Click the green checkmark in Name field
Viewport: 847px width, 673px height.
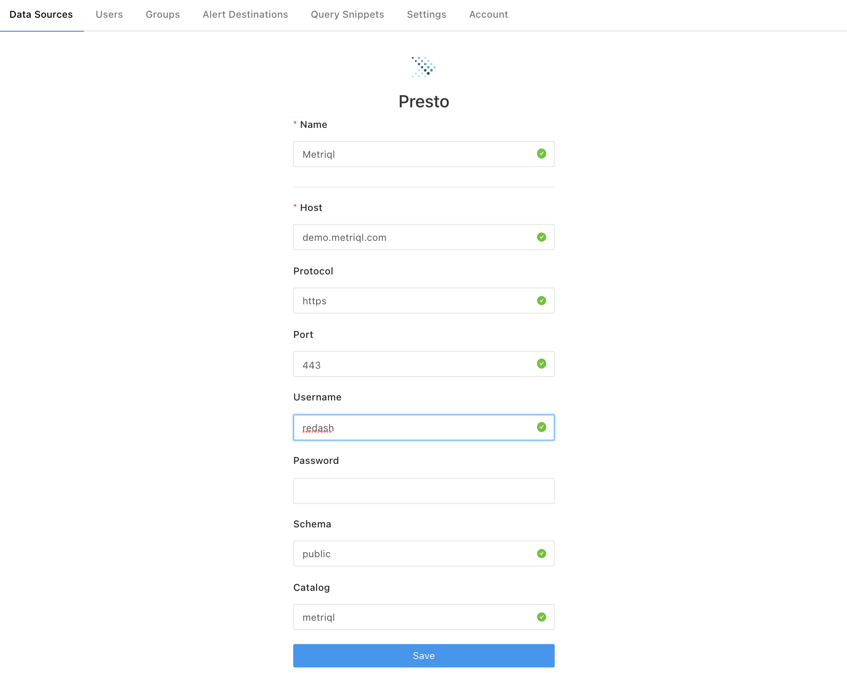click(542, 154)
